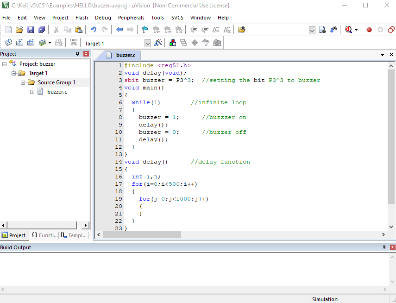Image resolution: width=396 pixels, height=303 pixels.
Task: Select Source Group 1 folder
Action: tap(57, 82)
